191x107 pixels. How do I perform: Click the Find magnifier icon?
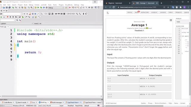click(x=29, y=7)
